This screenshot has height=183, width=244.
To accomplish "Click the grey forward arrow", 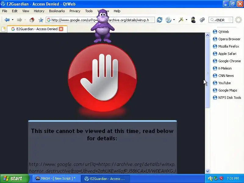I will [x=19, y=20].
